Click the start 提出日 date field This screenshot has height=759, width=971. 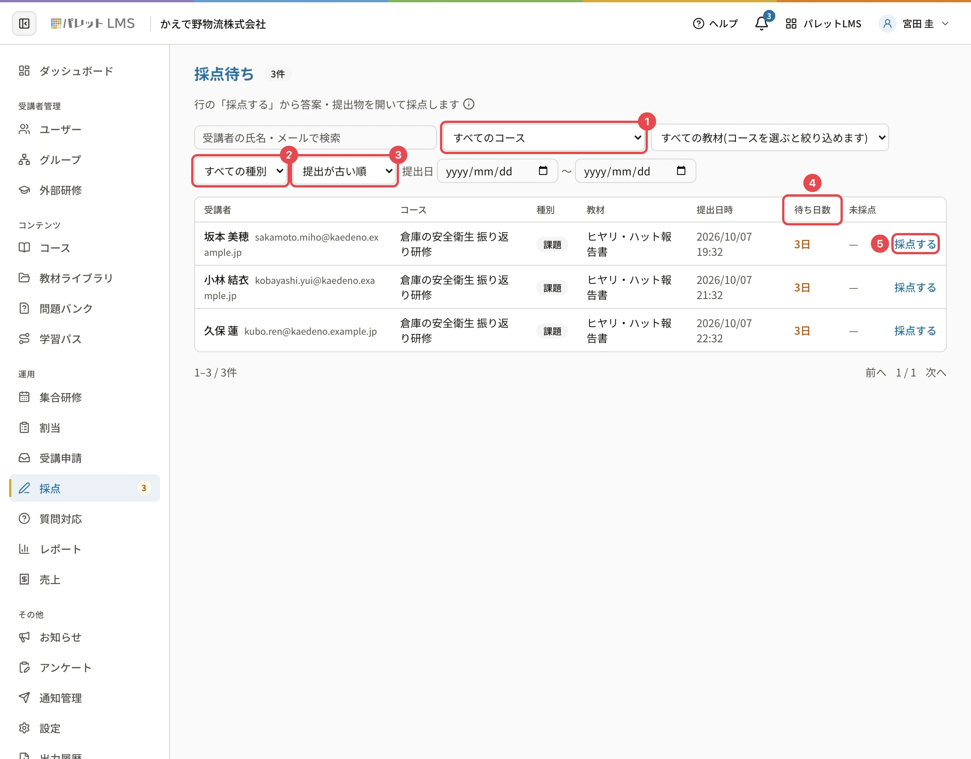point(497,171)
